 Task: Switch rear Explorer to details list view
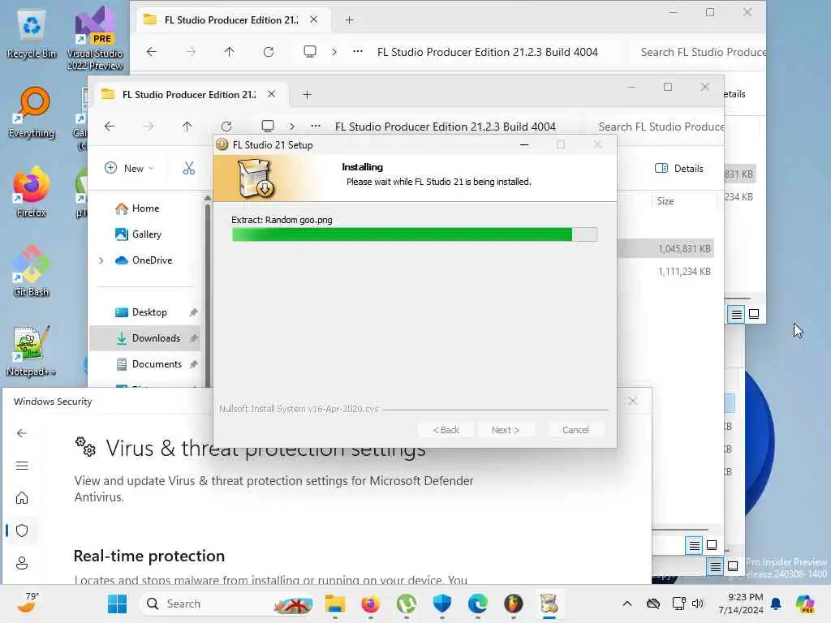tap(736, 315)
